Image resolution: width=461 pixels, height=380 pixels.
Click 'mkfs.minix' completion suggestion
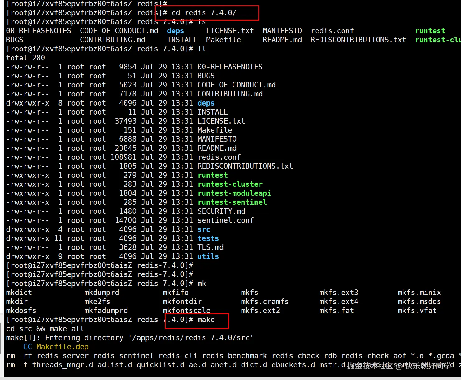click(x=419, y=293)
